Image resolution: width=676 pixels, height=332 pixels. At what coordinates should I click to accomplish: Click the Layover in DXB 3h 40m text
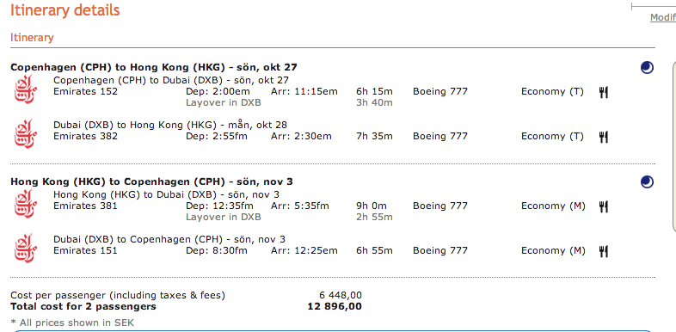[289, 102]
